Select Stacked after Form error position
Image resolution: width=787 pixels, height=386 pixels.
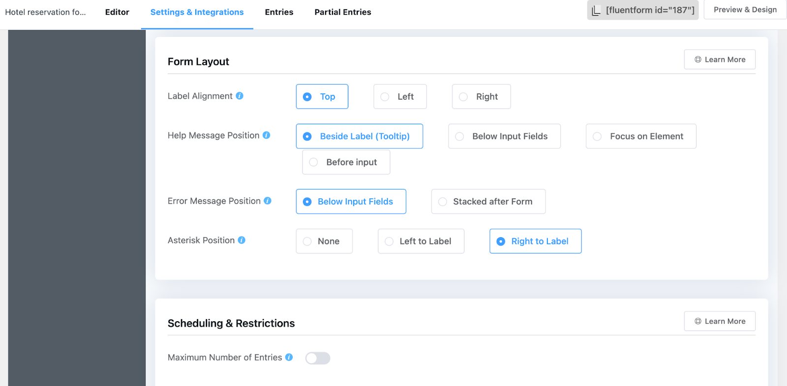pyautogui.click(x=488, y=202)
